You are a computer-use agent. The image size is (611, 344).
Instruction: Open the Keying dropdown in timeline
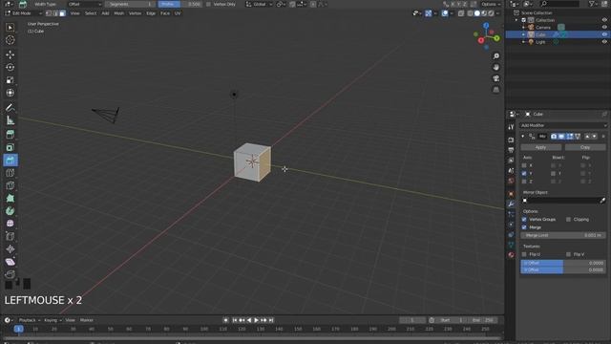(x=53, y=320)
